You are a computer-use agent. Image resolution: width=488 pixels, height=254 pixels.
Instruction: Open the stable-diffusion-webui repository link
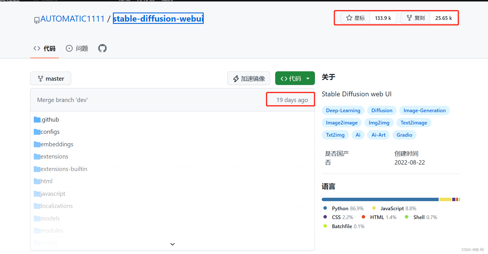tap(158, 18)
